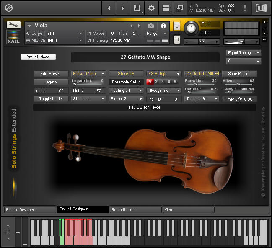Viewport: 272px width, 248px height.
Task: Open the Routing off dropdown
Action: pos(126,90)
